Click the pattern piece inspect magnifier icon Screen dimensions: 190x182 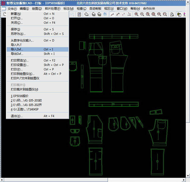pyautogui.click(x=172, y=14)
